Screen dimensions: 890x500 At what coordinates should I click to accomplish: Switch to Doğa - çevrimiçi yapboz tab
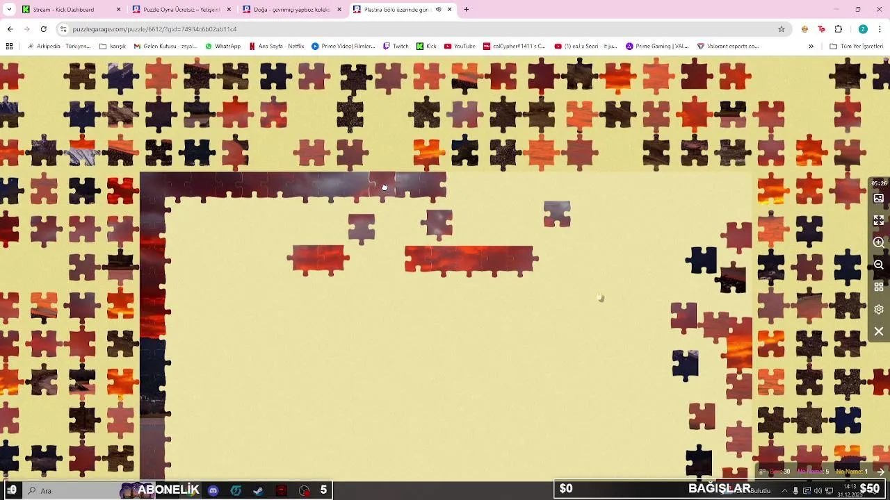click(291, 10)
